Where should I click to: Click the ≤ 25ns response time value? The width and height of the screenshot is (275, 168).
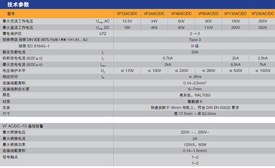pyautogui.click(x=194, y=77)
